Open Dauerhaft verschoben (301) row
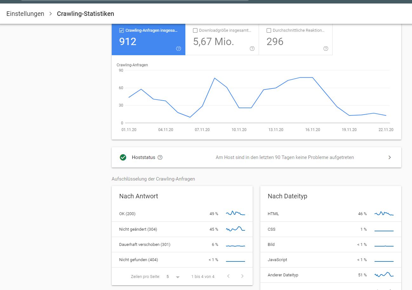Screen dimensions: 412x290 click(x=182, y=244)
